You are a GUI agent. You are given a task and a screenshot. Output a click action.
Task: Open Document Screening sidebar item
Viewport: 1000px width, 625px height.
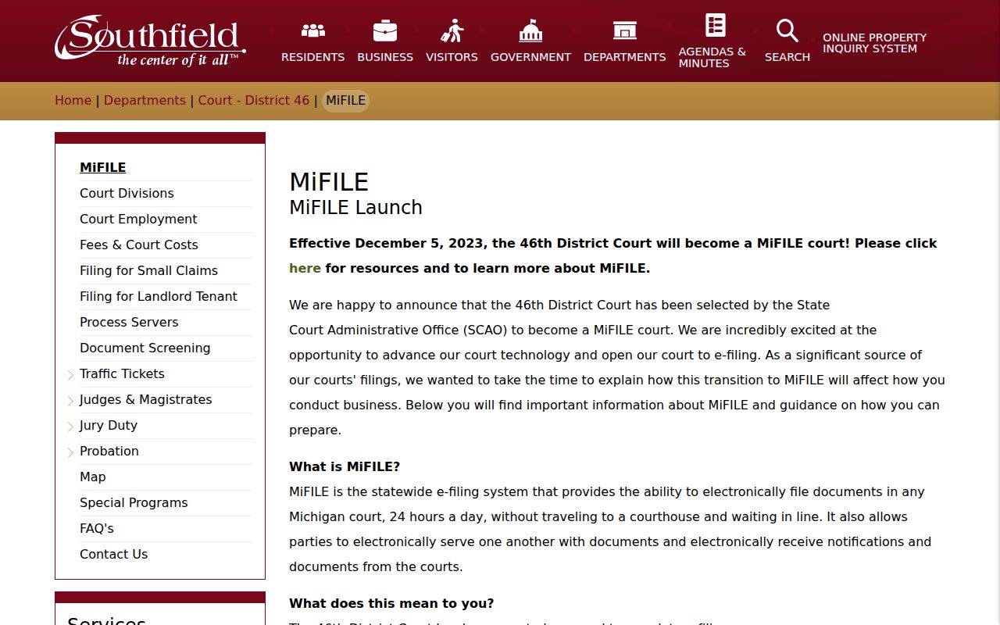(145, 348)
